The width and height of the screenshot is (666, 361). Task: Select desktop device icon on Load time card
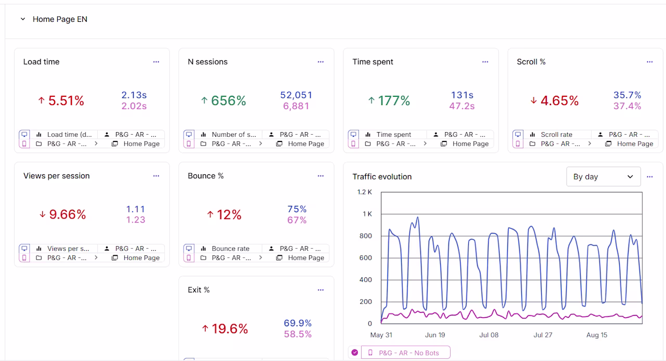pos(24,134)
